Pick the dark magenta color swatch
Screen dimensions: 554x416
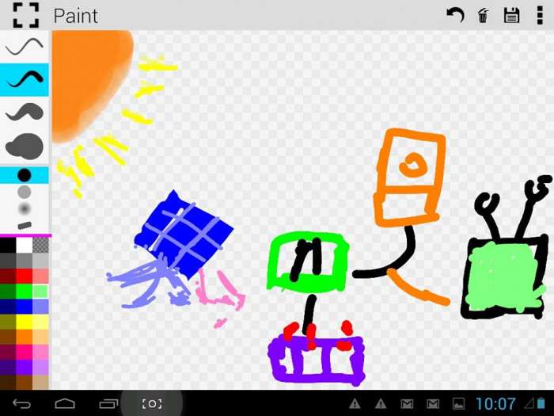pyautogui.click(x=8, y=352)
